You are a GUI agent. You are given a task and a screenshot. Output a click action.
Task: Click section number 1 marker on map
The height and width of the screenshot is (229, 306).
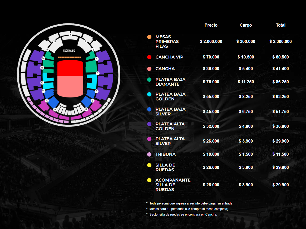click(x=70, y=35)
